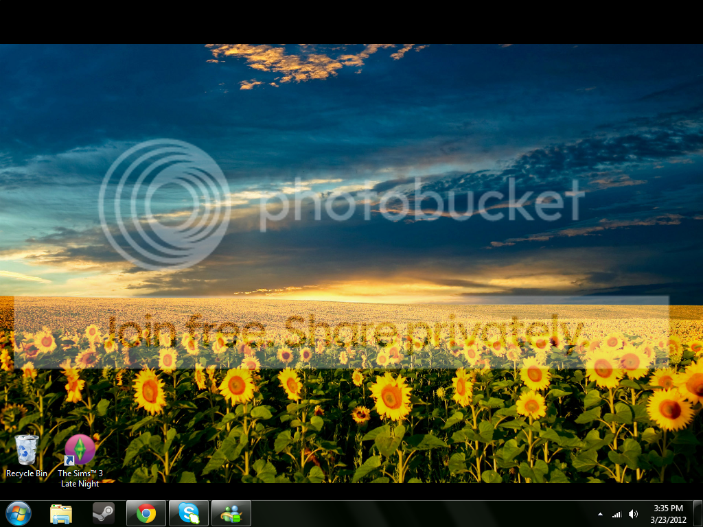Open the volume speaker tray icon
This screenshot has width=703, height=527.
point(633,515)
